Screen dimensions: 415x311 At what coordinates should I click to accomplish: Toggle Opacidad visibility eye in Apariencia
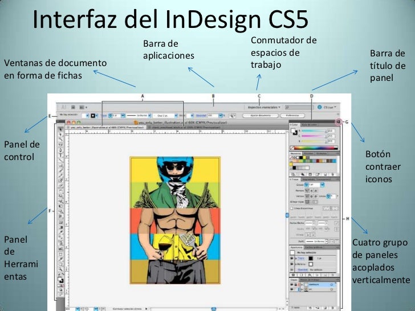pyautogui.click(x=292, y=270)
